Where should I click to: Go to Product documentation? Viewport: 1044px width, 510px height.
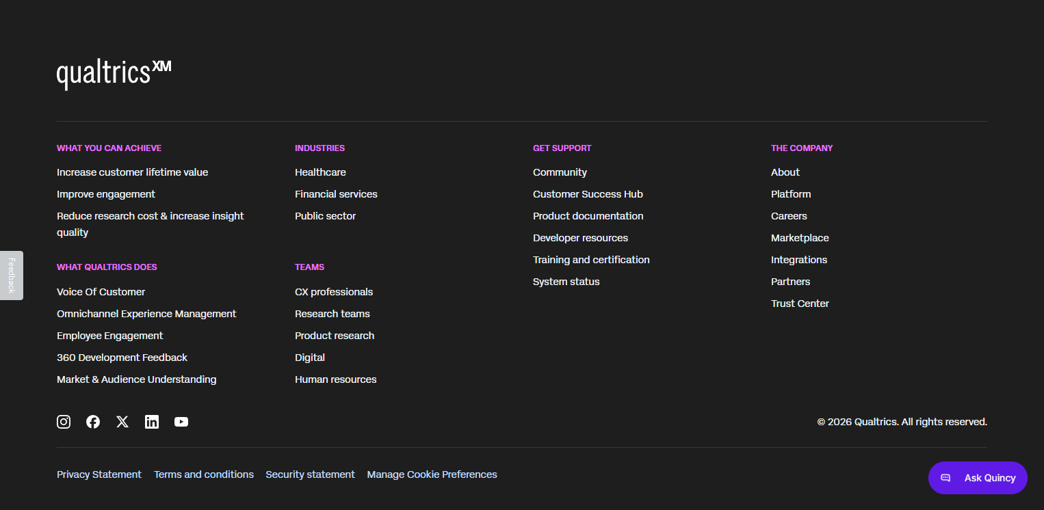[588, 216]
